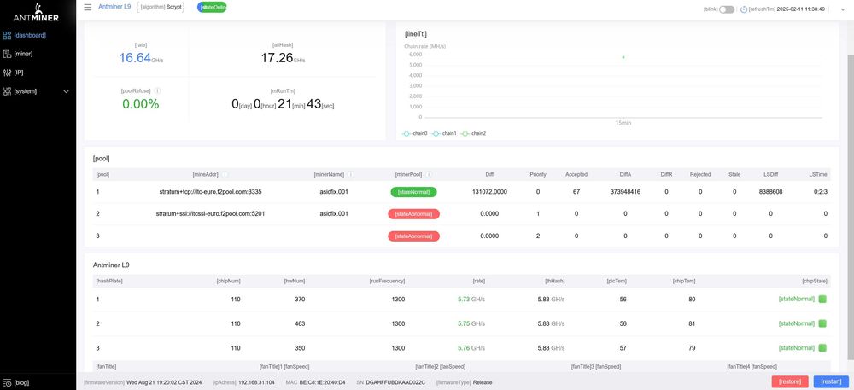Click the blog icon at sidebar bottom

pos(7,382)
